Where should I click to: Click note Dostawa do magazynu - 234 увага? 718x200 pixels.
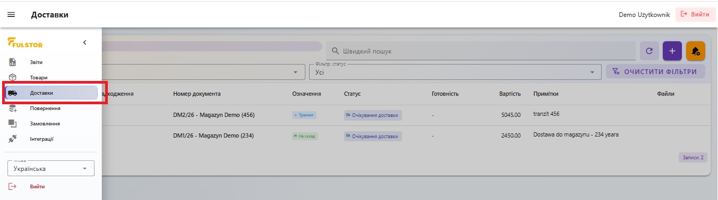coord(576,134)
